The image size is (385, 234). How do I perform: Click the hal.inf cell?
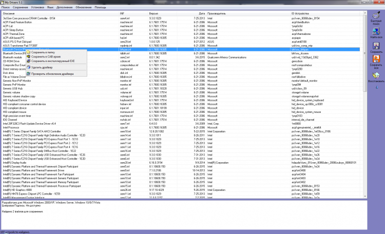pyautogui.click(x=123, y=38)
